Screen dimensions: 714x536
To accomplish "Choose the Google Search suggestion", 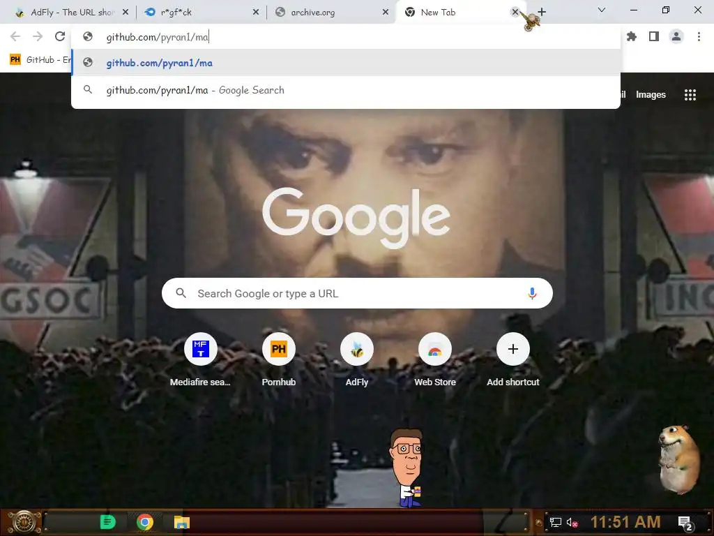I will click(x=346, y=90).
